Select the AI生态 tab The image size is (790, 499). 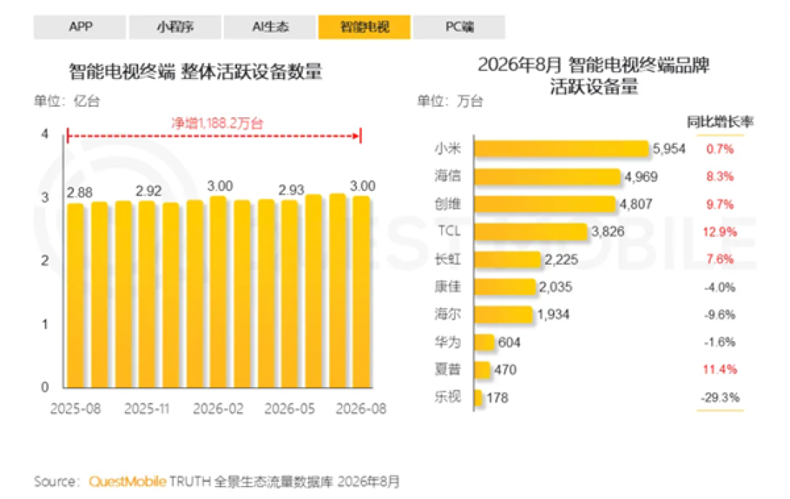[x=269, y=27]
